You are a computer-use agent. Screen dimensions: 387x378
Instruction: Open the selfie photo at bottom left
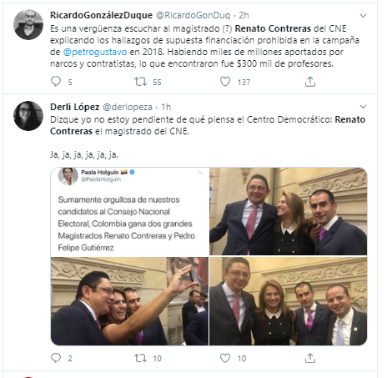coord(129,301)
